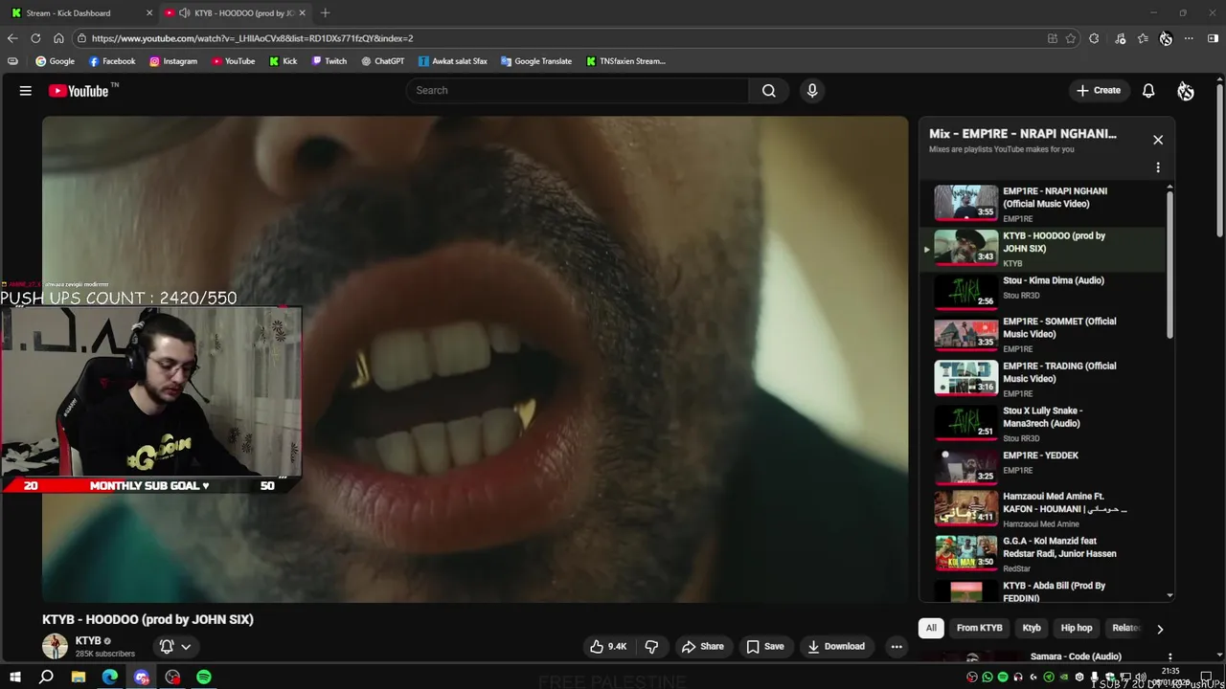Play EMP1RE - YEDDEK from playlist
Viewport: 1226px width, 689px height.
(x=1044, y=466)
